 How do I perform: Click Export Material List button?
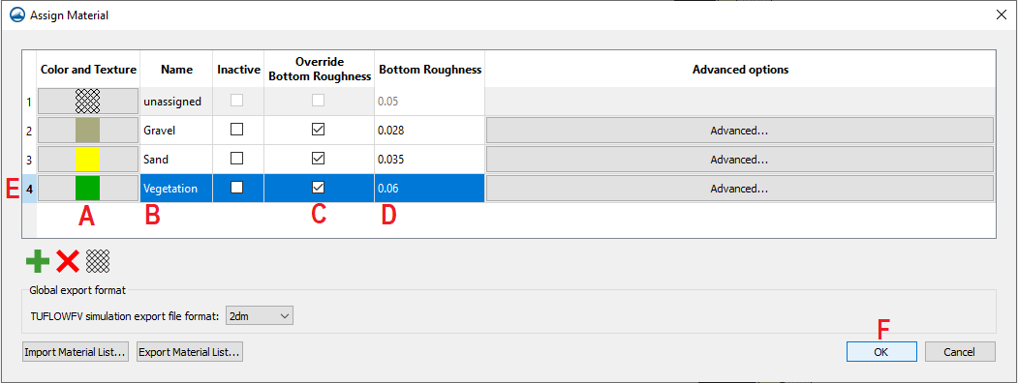click(190, 352)
